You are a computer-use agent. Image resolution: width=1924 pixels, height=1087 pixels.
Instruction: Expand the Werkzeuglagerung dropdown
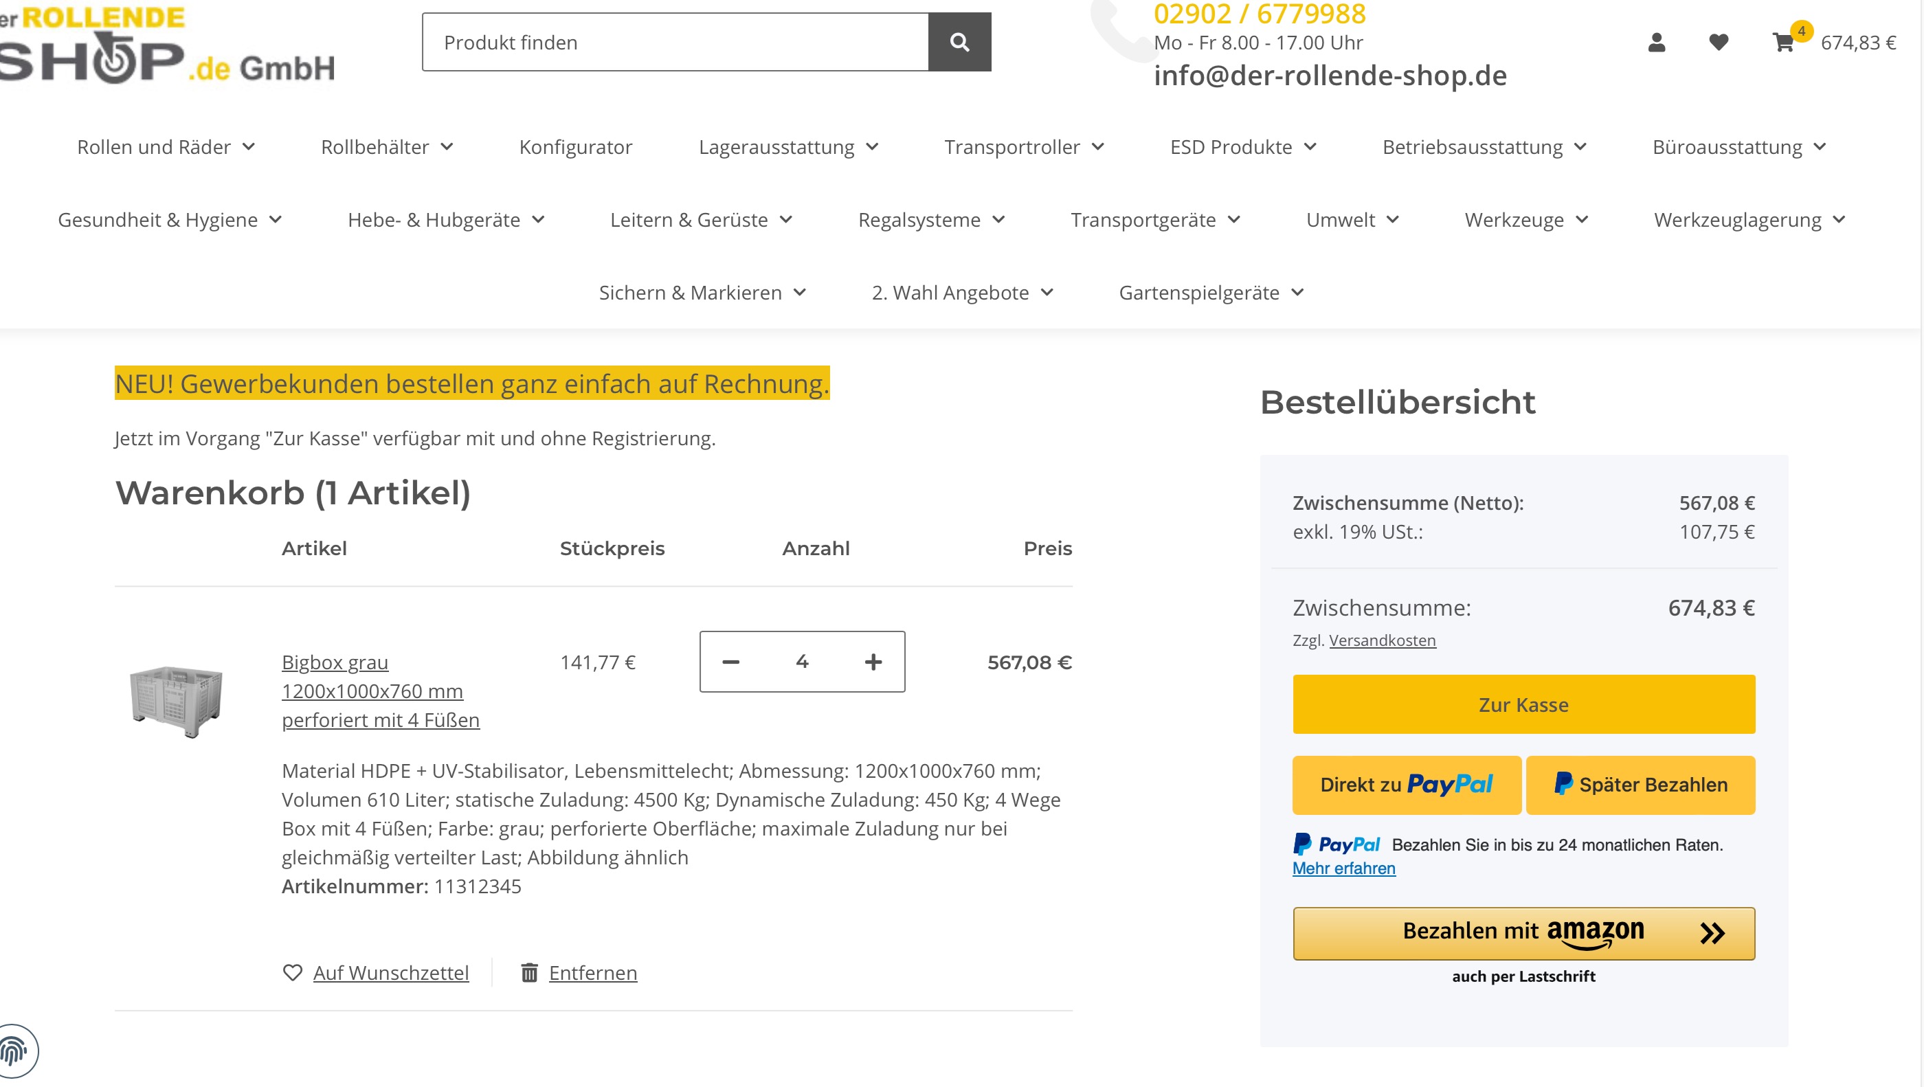1749,221
